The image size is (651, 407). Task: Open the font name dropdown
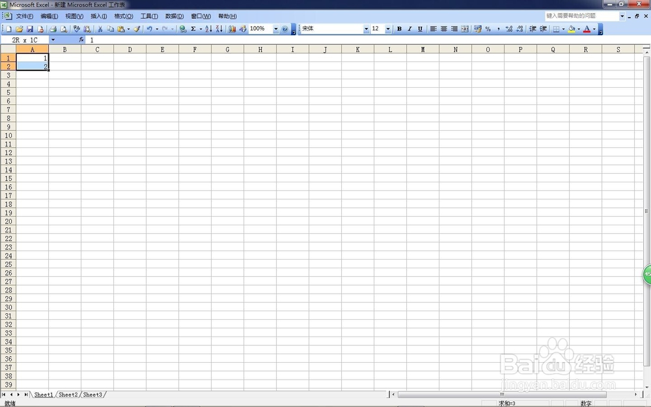tap(366, 29)
